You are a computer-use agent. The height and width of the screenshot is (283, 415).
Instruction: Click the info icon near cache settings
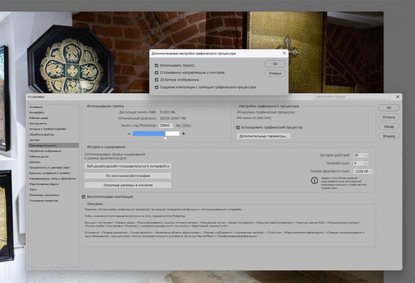315,181
